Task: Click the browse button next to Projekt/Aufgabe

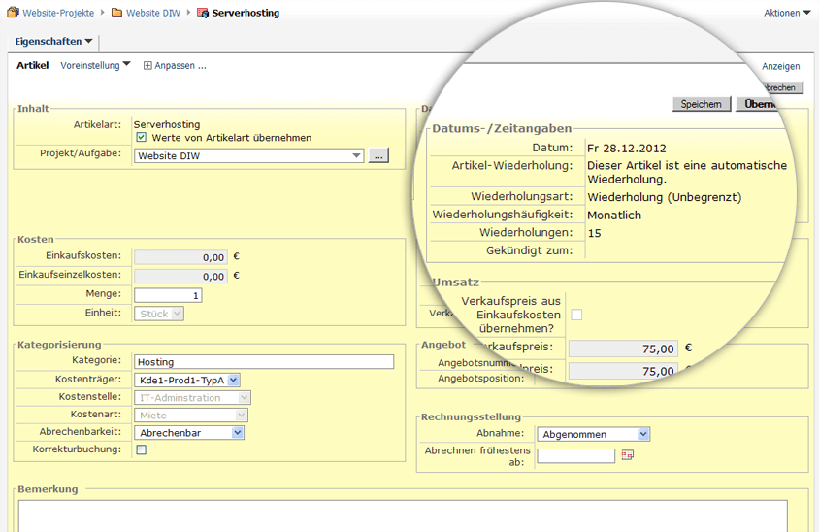Action: (378, 155)
